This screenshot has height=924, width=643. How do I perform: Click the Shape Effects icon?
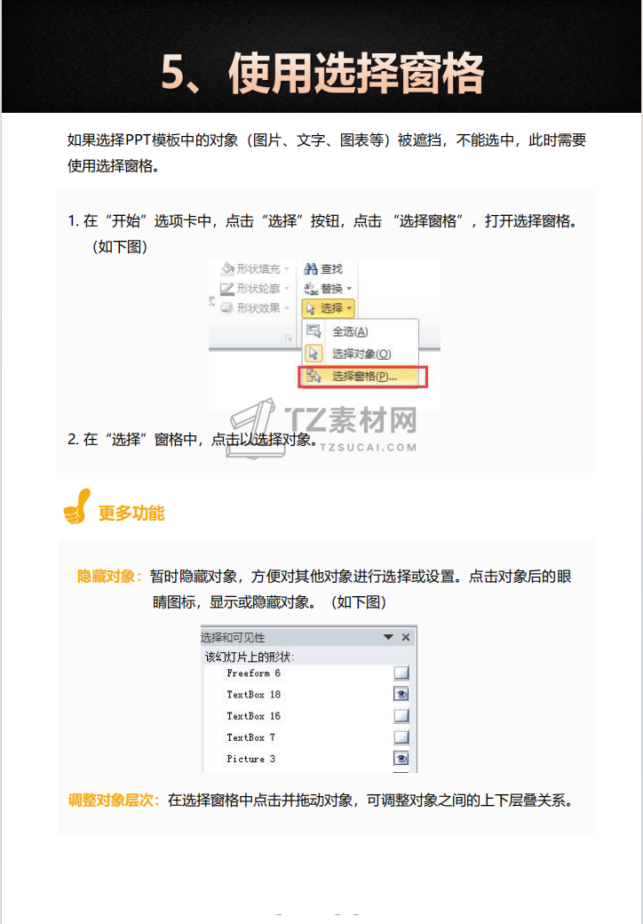[227, 307]
